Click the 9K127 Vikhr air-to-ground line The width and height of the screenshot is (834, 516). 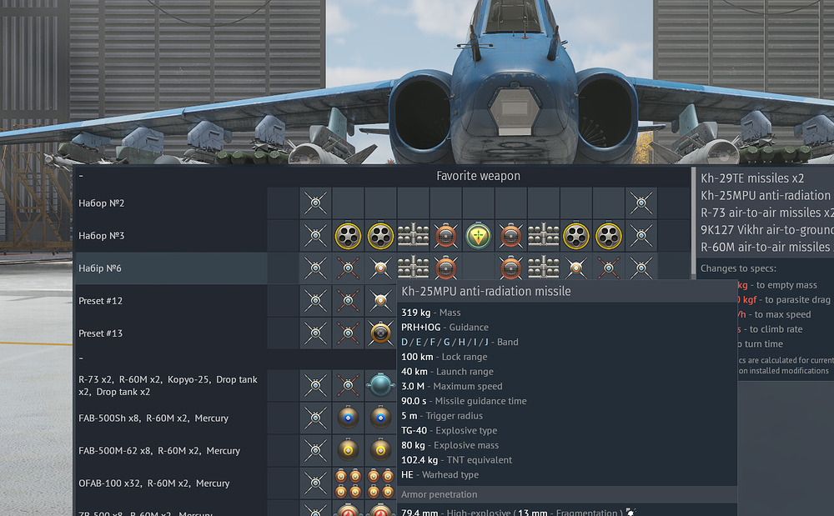click(767, 229)
